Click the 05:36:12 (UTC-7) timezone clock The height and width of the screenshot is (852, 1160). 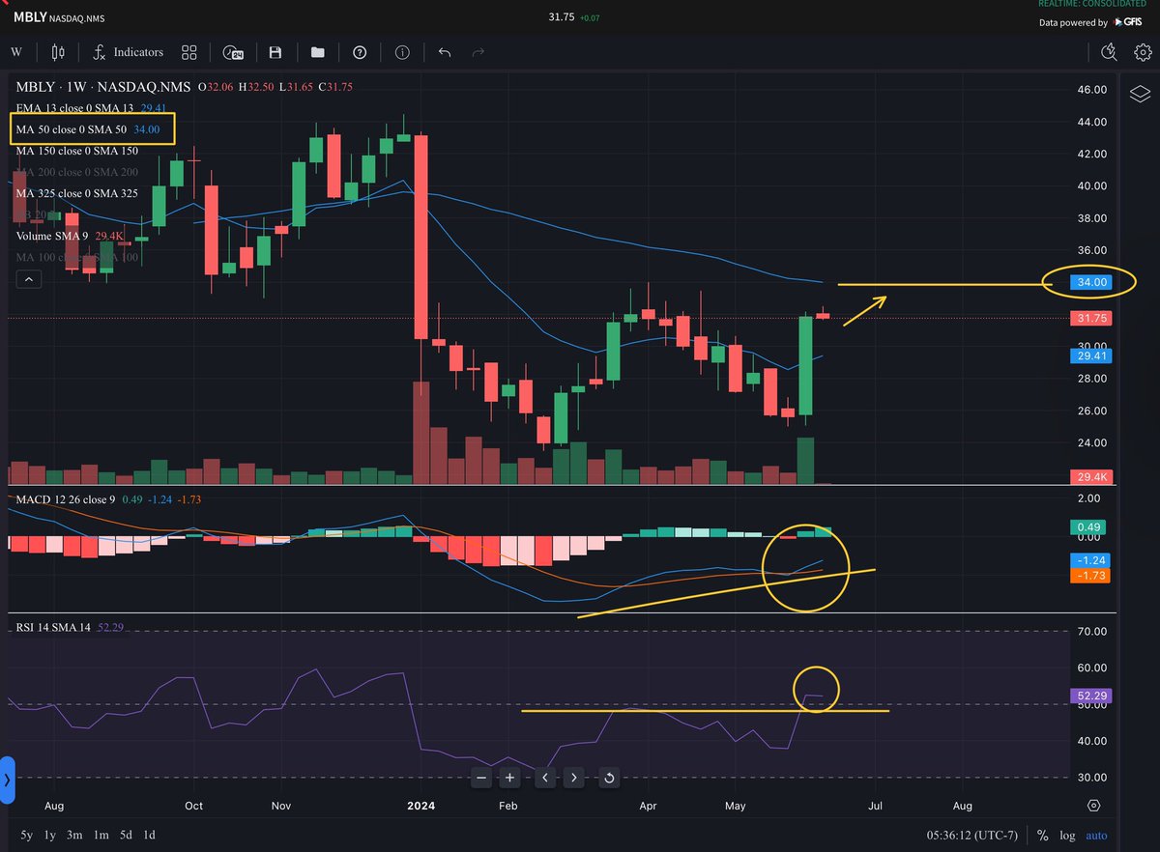pos(972,836)
